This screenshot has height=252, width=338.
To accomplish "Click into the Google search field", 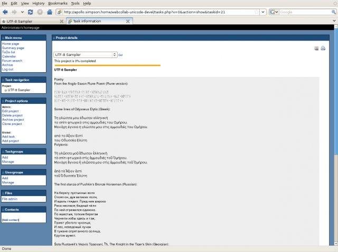I will pyautogui.click(x=305, y=12).
